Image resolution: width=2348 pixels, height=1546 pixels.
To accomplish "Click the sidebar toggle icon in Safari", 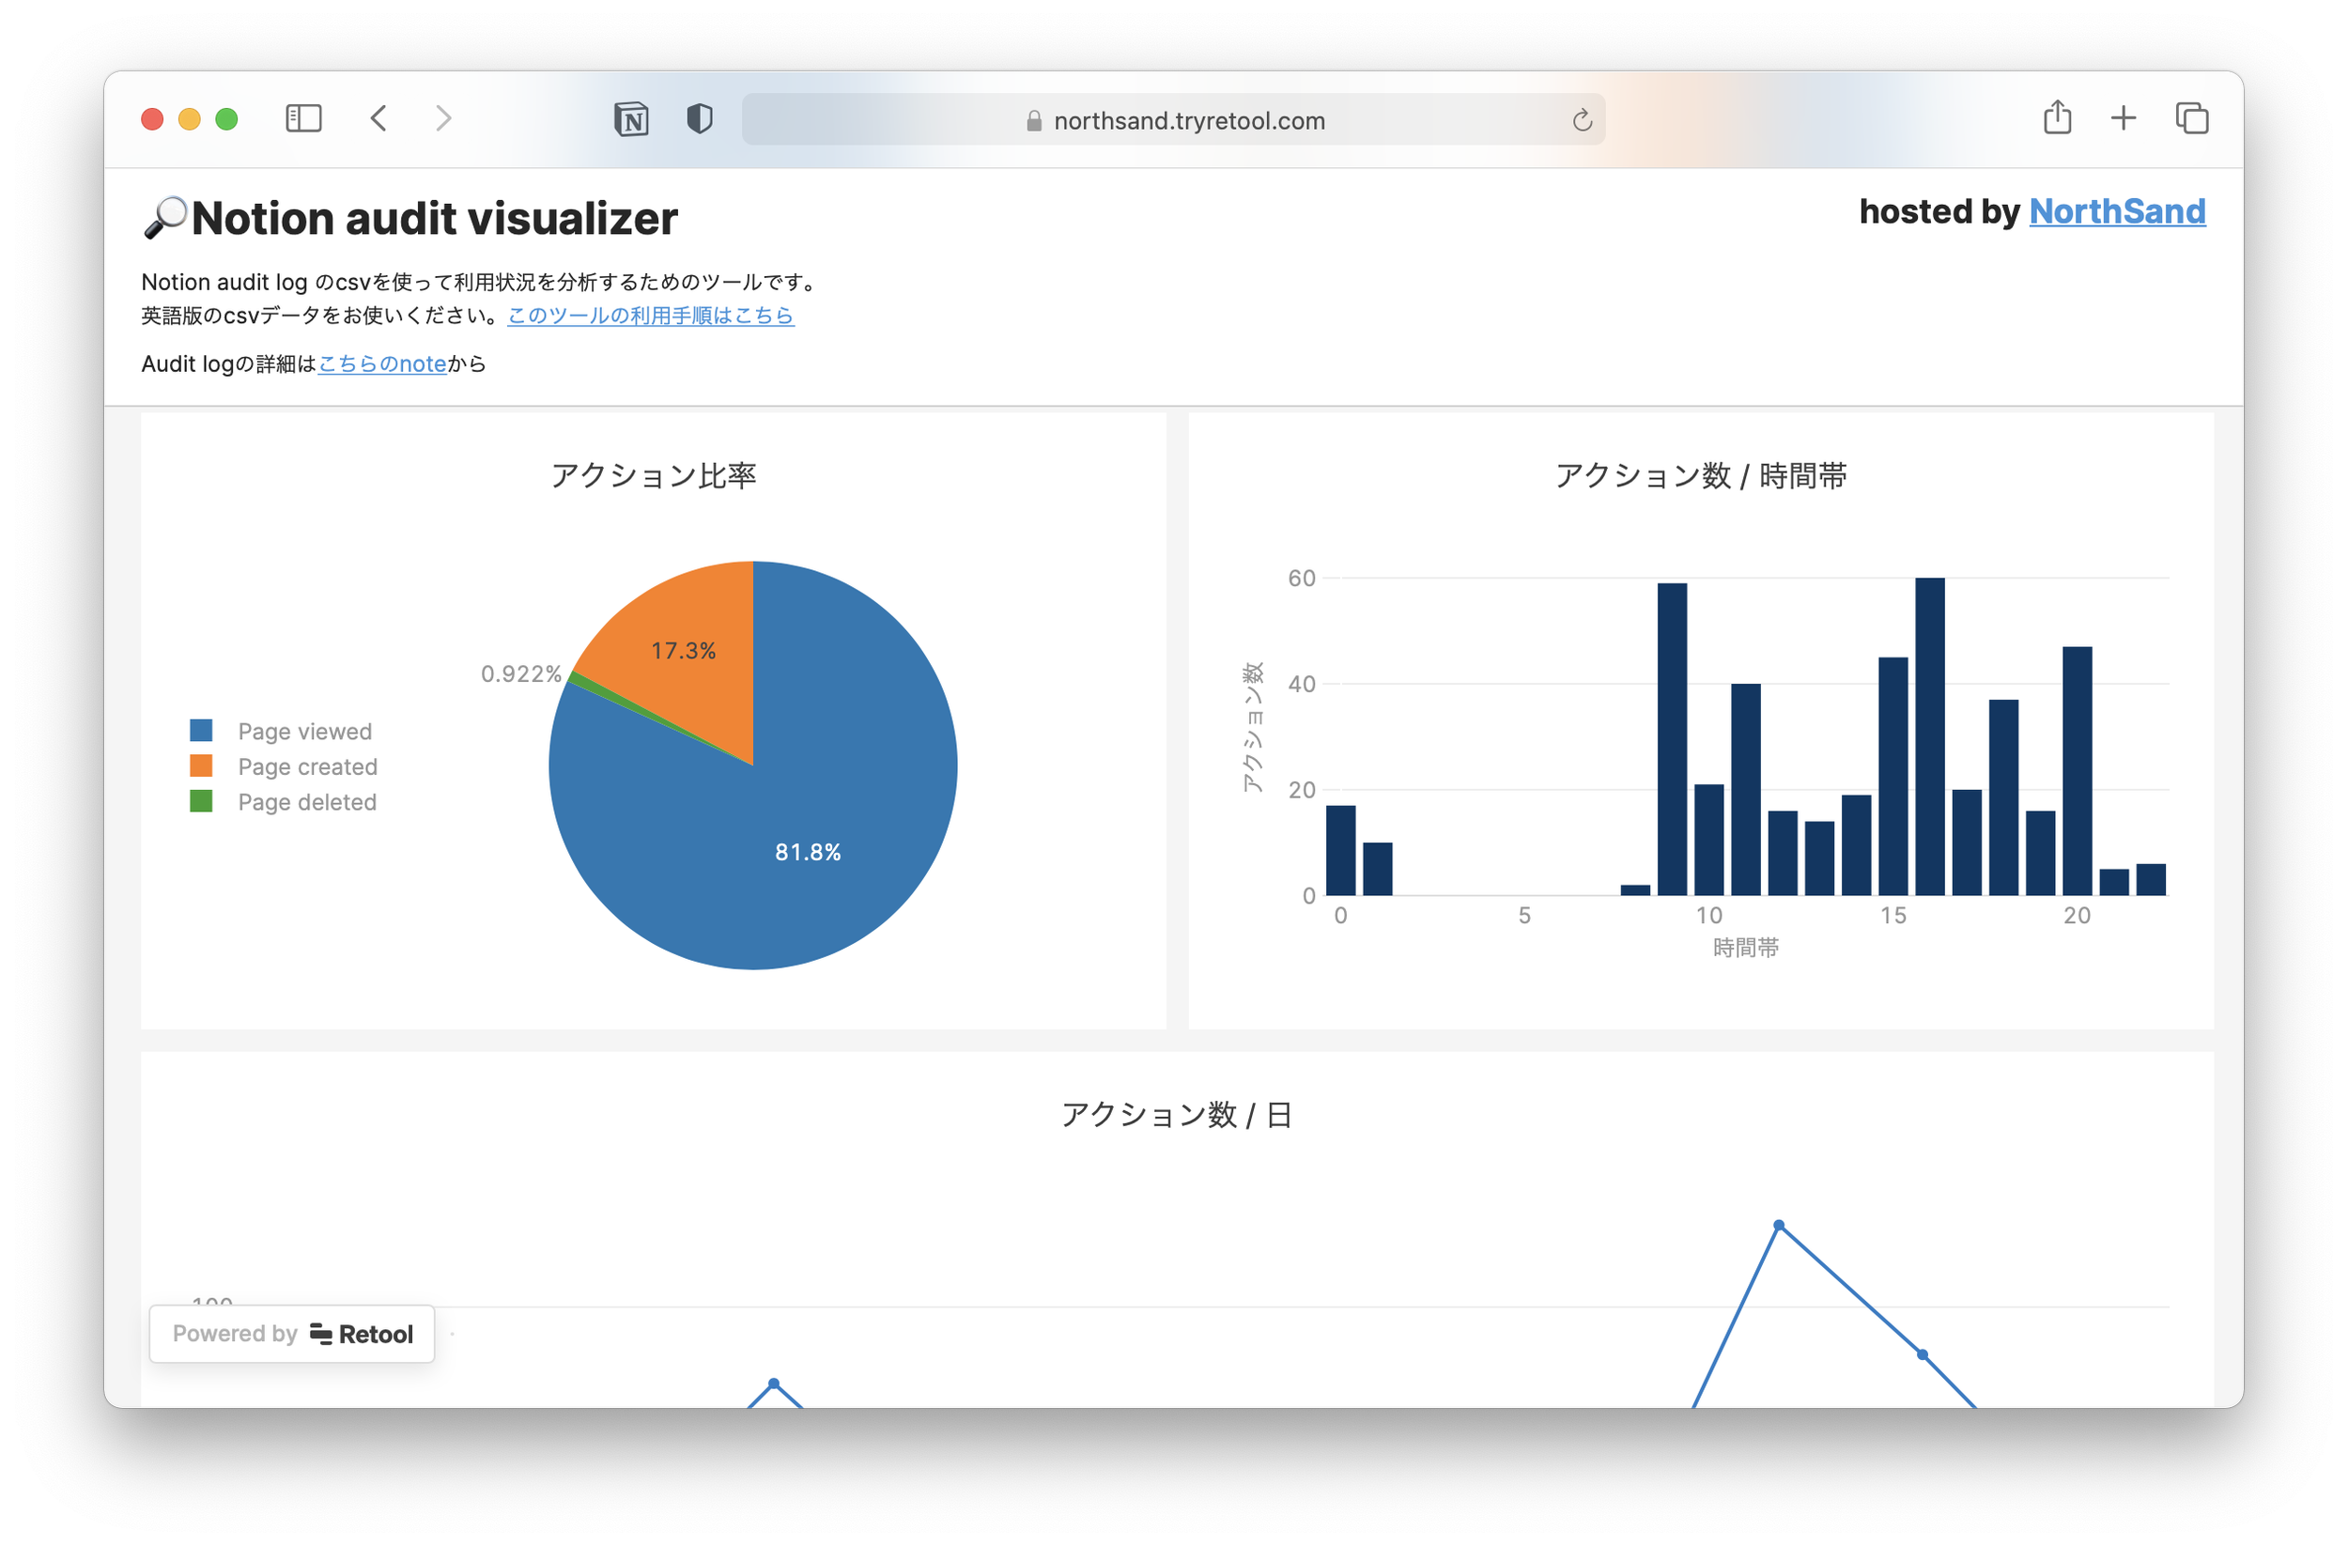I will (x=304, y=118).
